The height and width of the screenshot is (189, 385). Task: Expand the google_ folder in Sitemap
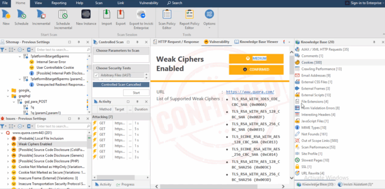tap(8, 90)
